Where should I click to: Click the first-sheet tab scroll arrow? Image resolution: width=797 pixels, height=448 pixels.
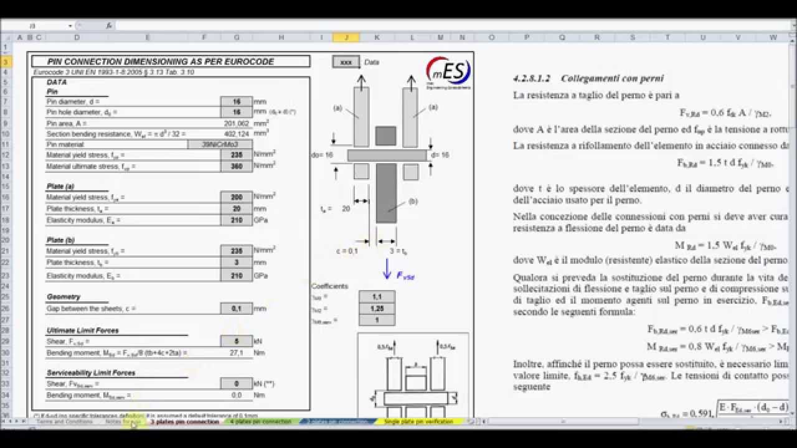(4, 422)
